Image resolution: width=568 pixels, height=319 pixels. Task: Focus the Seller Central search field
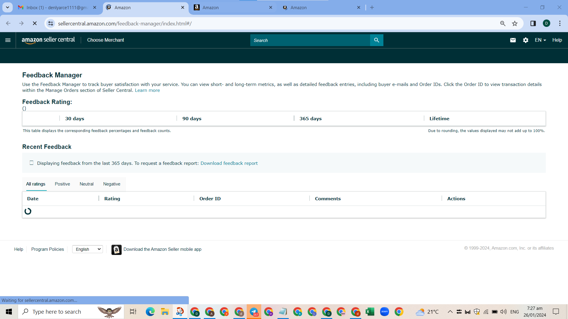click(310, 40)
